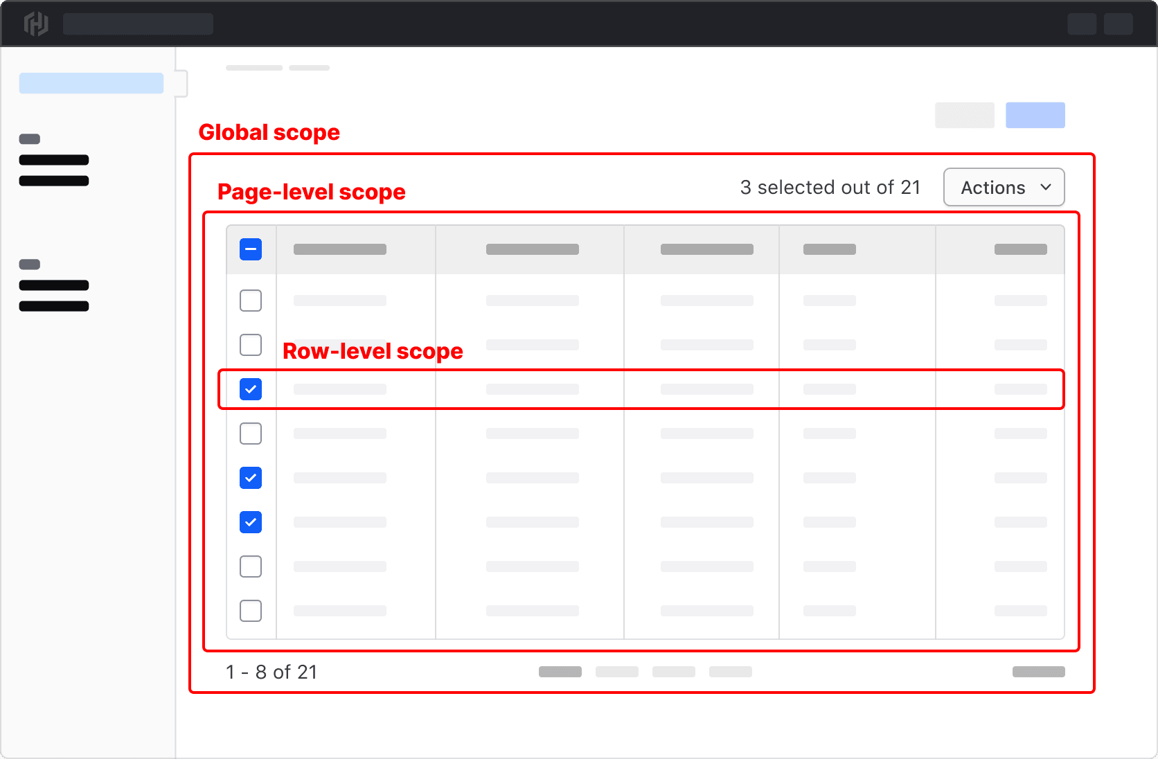Open the Actions dropdown menu

coord(1003,188)
